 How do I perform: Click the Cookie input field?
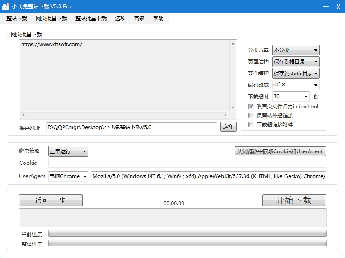point(187,163)
